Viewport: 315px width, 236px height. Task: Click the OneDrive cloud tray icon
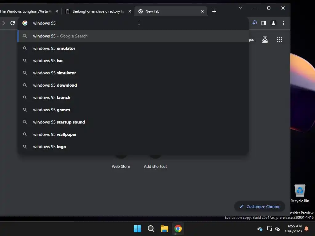coord(260,229)
